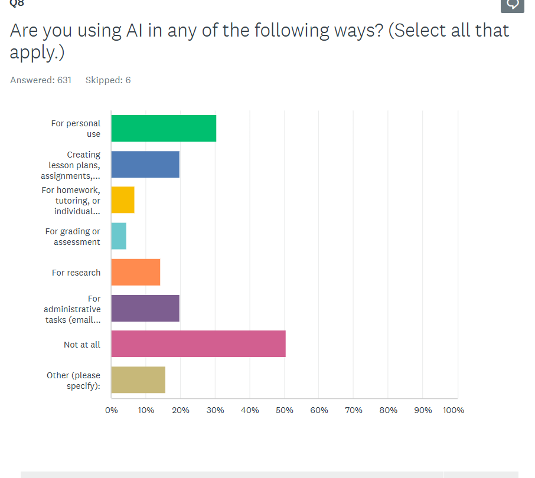Screen dimensions: 535x478
Task: Click the truncated 'Creating lesson plans' label
Action: point(70,165)
